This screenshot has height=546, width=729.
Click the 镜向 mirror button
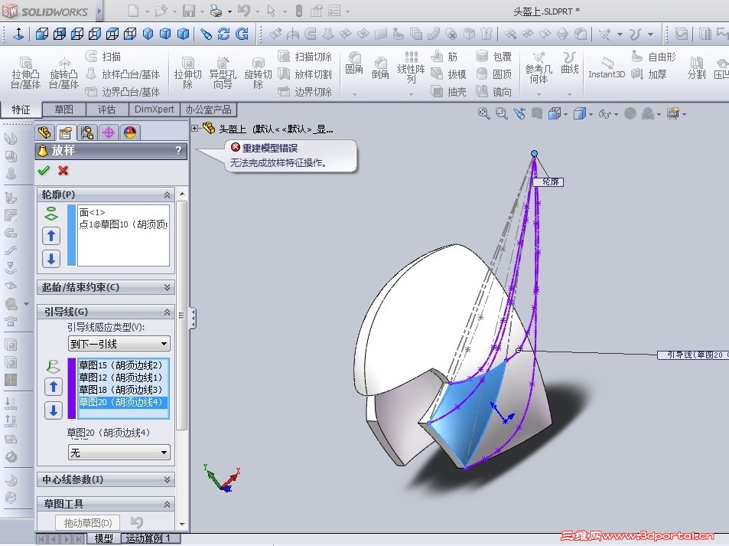pos(493,92)
